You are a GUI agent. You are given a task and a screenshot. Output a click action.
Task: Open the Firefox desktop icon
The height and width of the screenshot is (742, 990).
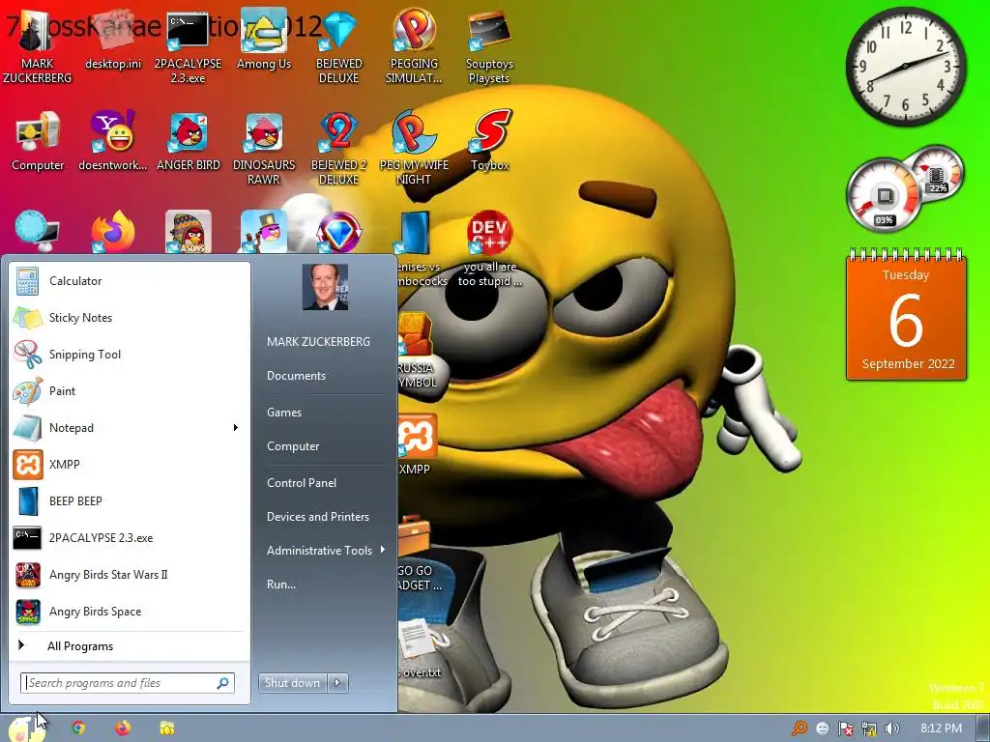tap(113, 232)
